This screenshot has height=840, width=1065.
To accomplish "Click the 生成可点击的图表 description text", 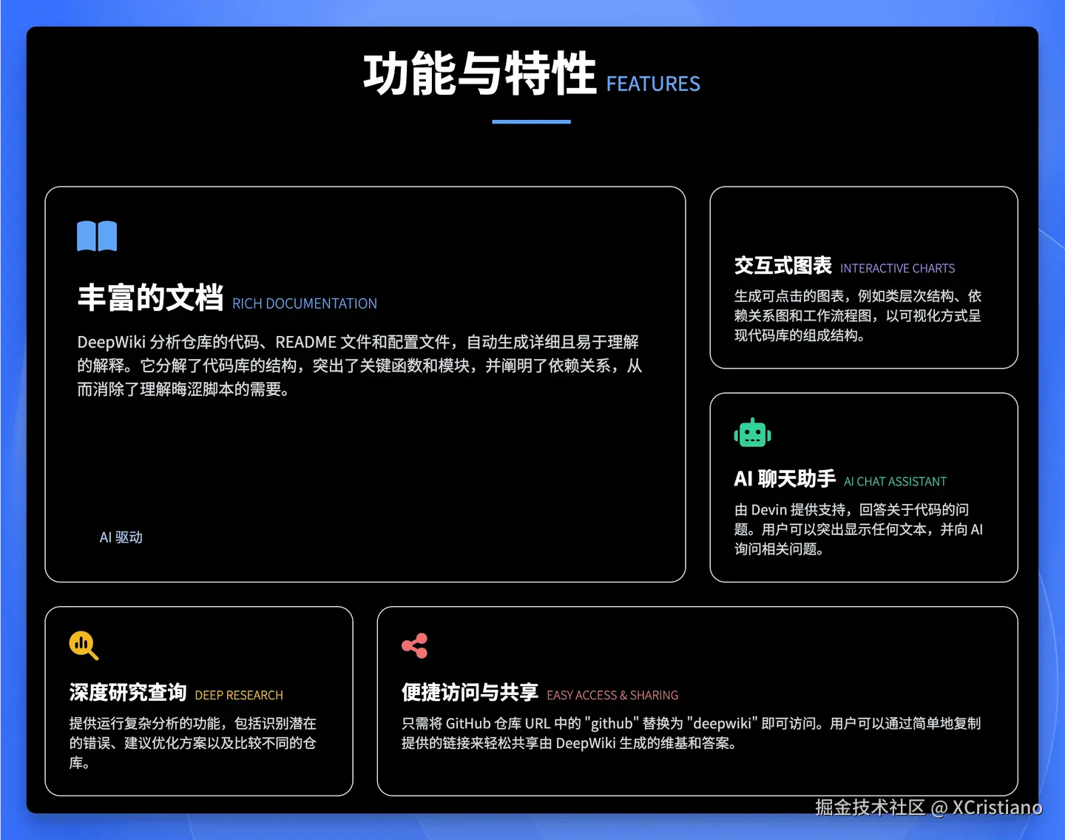I will point(858,316).
